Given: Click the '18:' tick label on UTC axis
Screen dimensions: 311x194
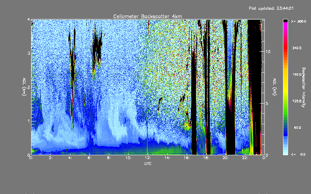Looking at the screenshot, I should (x=206, y=158).
